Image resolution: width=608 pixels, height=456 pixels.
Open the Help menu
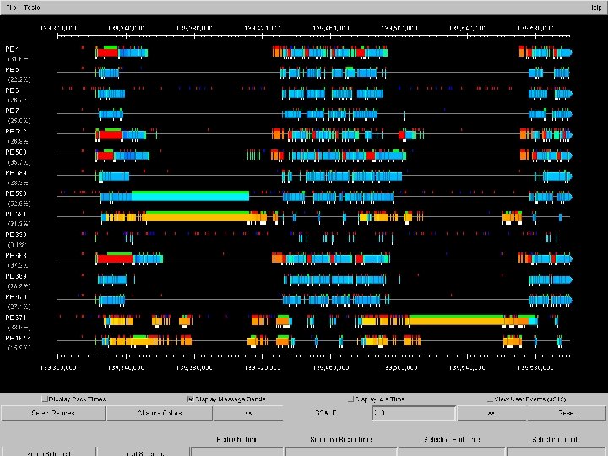(594, 8)
